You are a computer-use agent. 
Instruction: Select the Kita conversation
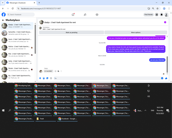pyautogui.click(x=17, y=55)
